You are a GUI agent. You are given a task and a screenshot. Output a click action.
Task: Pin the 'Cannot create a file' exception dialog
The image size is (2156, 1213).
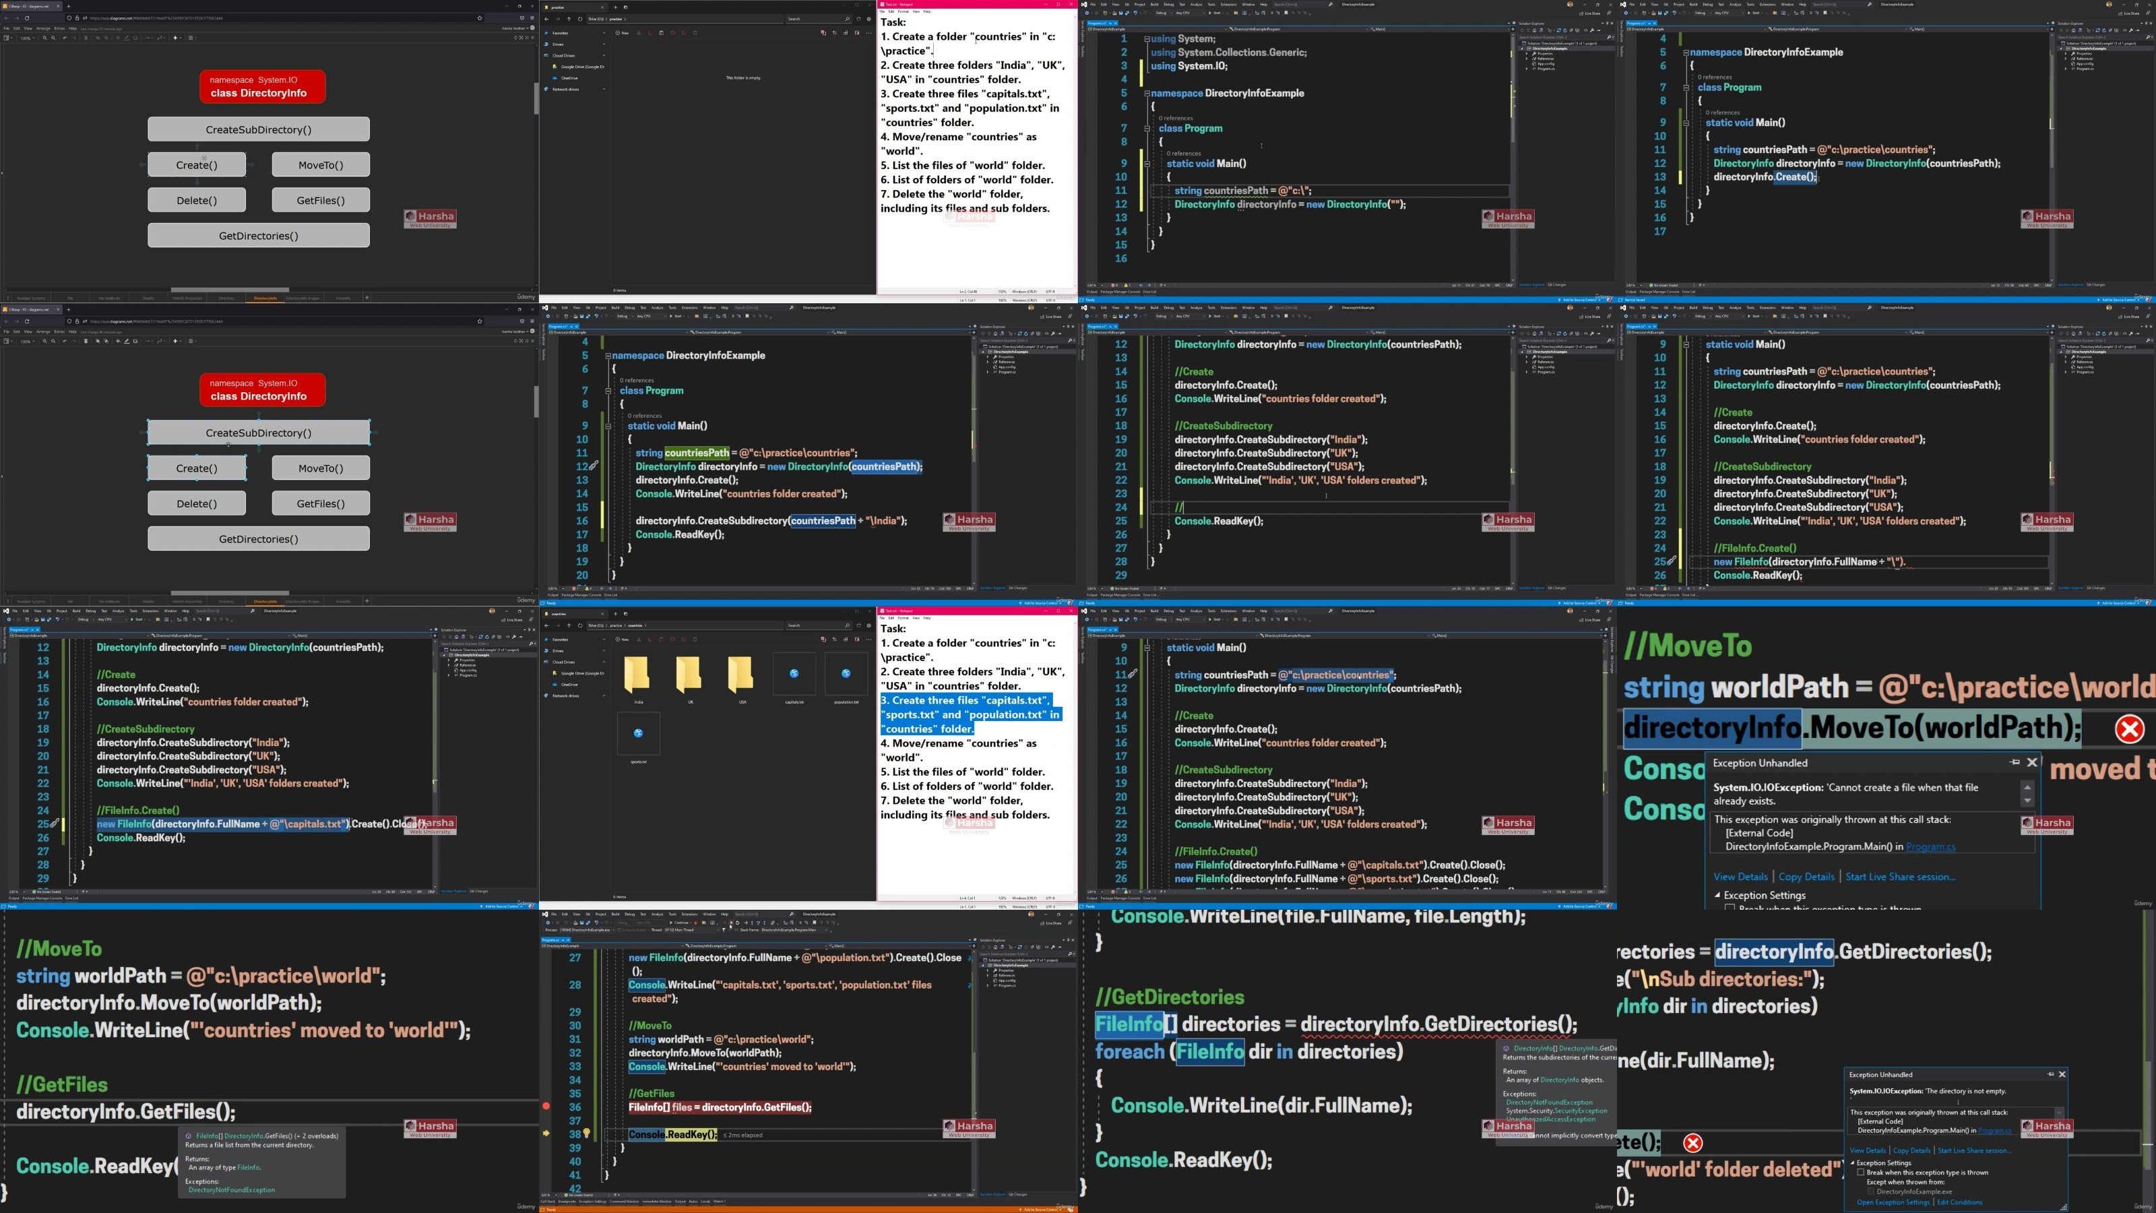[2015, 763]
